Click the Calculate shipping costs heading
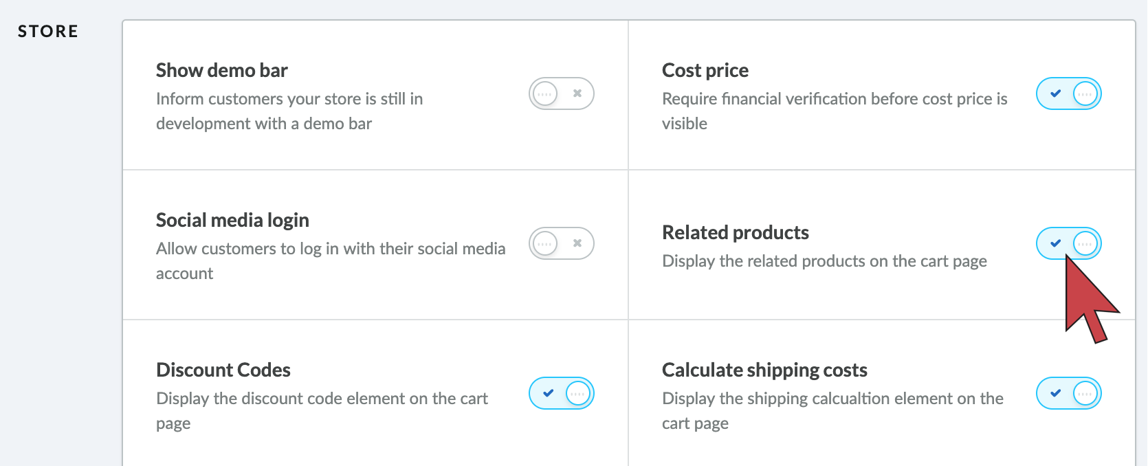The width and height of the screenshot is (1148, 466). pyautogui.click(x=764, y=370)
